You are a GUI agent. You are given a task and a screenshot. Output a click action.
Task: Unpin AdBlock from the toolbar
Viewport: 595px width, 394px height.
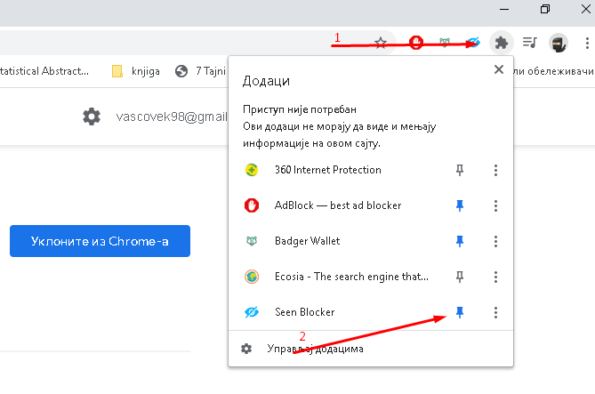pyautogui.click(x=460, y=205)
